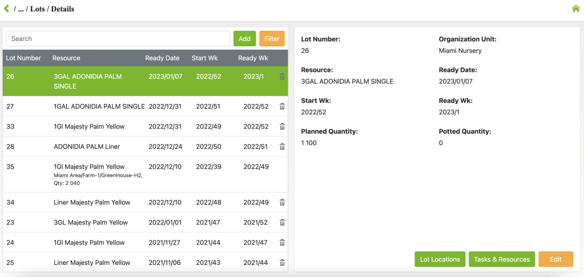Image resolution: width=584 pixels, height=277 pixels.
Task: Click trash icon for lot 28
Action: [x=282, y=146]
